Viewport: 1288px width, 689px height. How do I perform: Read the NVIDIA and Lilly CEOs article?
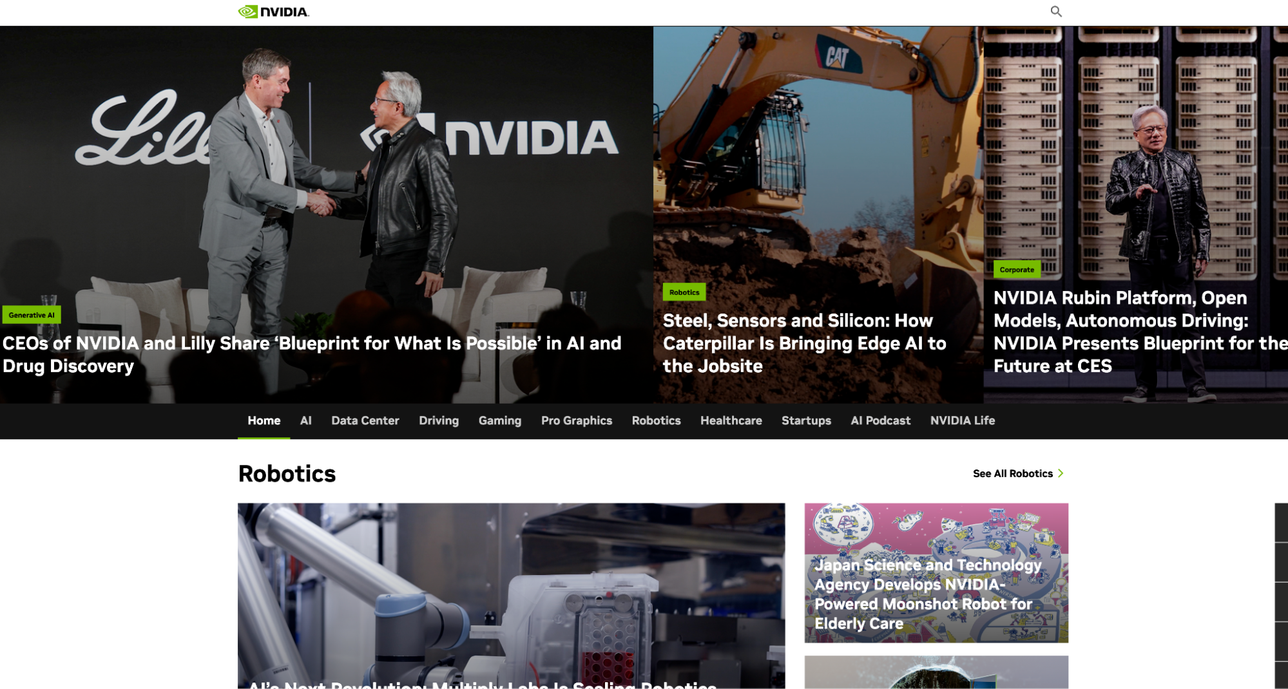point(312,354)
